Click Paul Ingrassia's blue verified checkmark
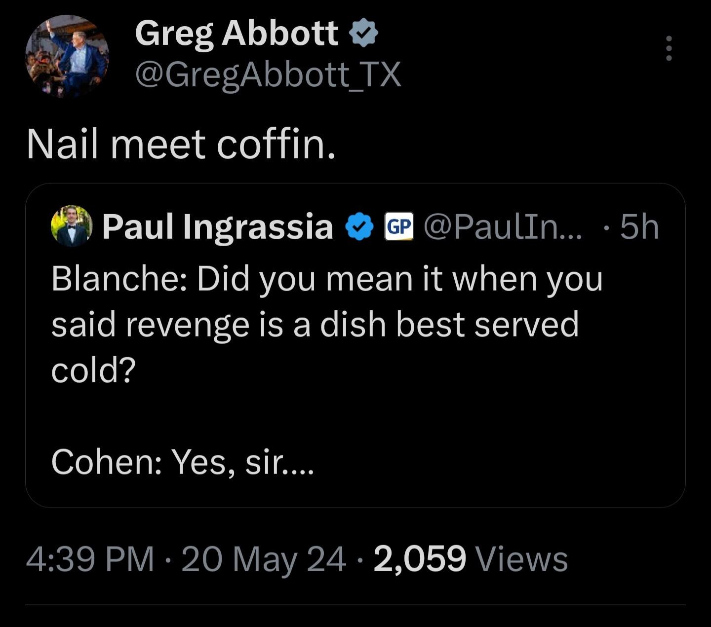 click(x=359, y=226)
